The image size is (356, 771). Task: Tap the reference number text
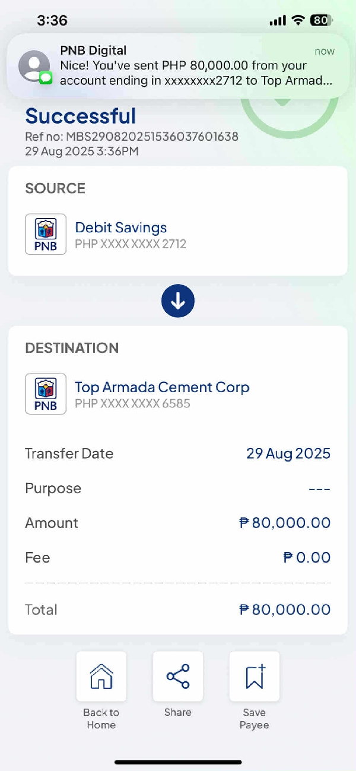132,137
